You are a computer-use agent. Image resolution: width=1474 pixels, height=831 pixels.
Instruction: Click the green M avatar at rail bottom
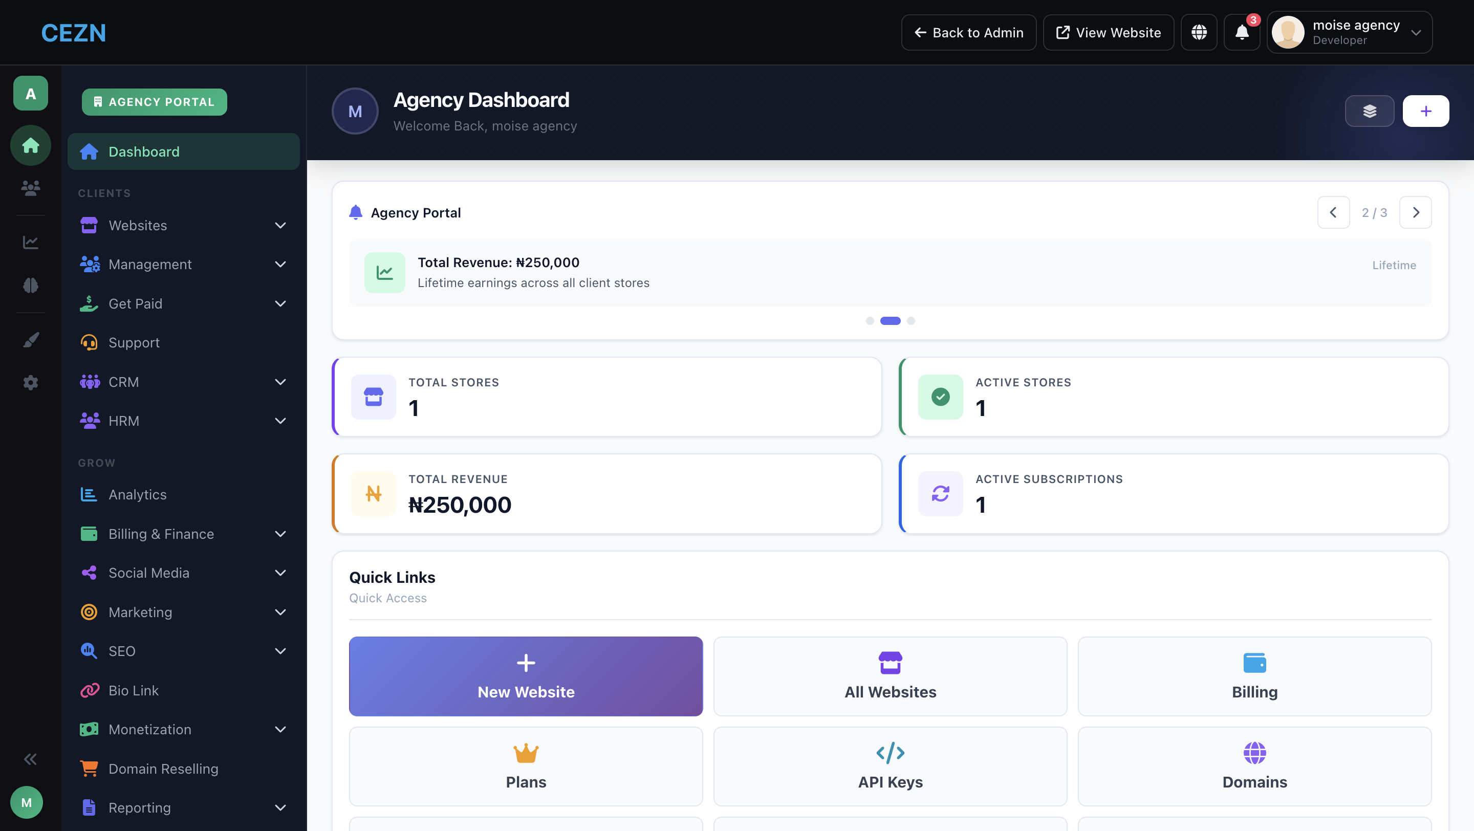point(26,802)
